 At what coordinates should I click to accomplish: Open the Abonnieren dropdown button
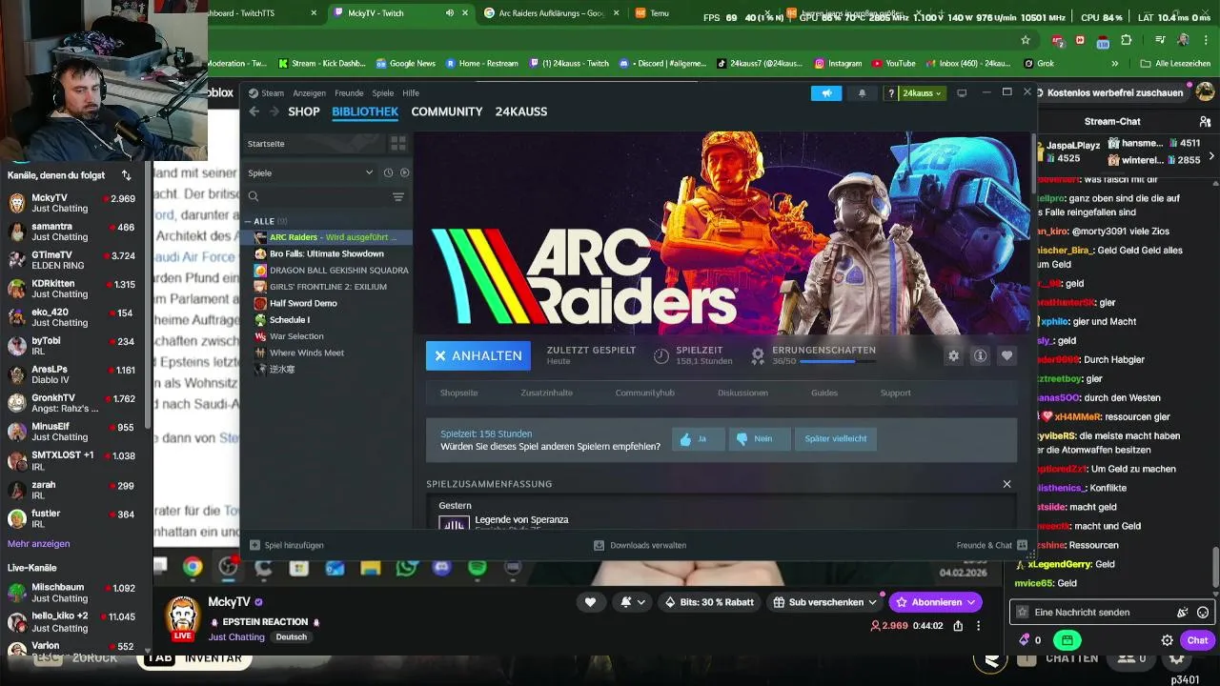(x=935, y=602)
